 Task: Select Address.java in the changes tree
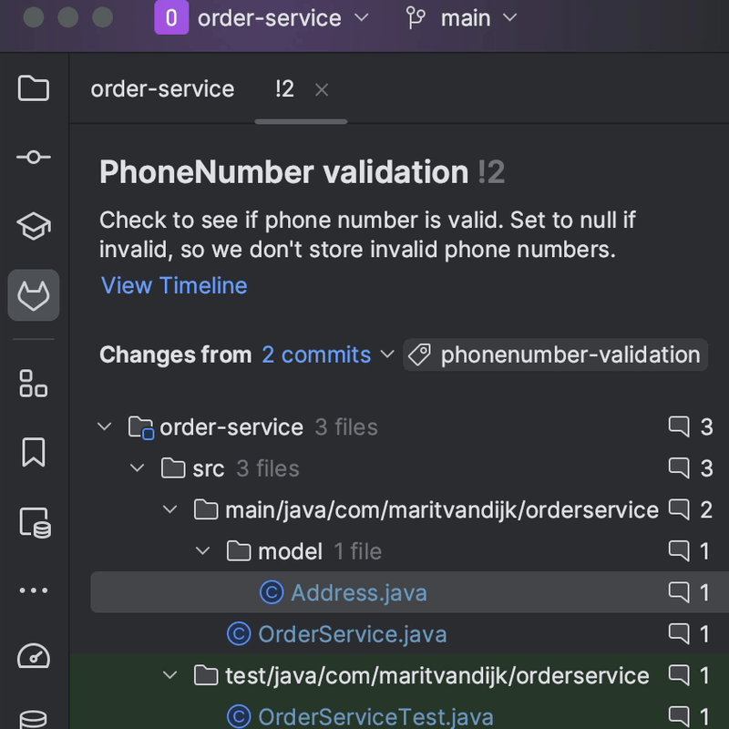(x=358, y=592)
